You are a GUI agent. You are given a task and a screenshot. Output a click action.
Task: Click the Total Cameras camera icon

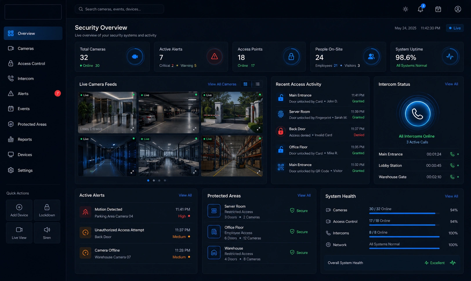135,57
